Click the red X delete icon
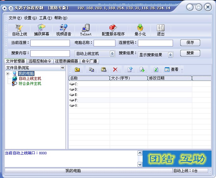 pyautogui.click(x=115, y=69)
